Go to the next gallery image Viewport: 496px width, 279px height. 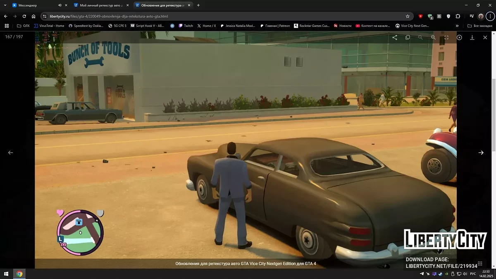click(481, 153)
